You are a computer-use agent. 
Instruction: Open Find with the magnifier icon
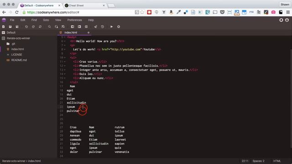pyautogui.click(x=49, y=27)
